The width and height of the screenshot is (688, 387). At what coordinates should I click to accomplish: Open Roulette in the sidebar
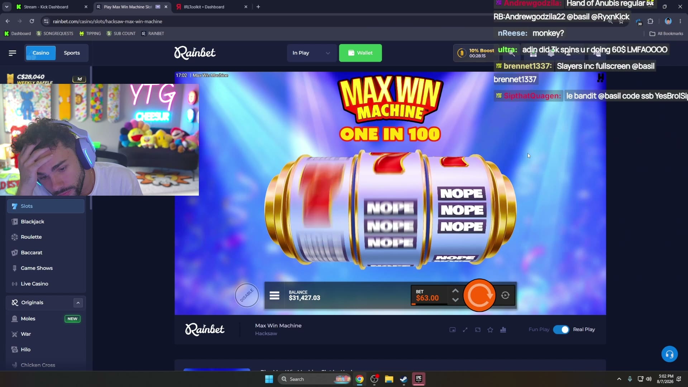[46, 237]
